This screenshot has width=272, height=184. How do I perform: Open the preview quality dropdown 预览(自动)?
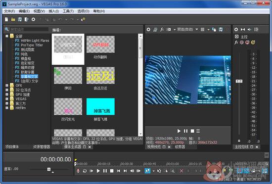[187, 30]
